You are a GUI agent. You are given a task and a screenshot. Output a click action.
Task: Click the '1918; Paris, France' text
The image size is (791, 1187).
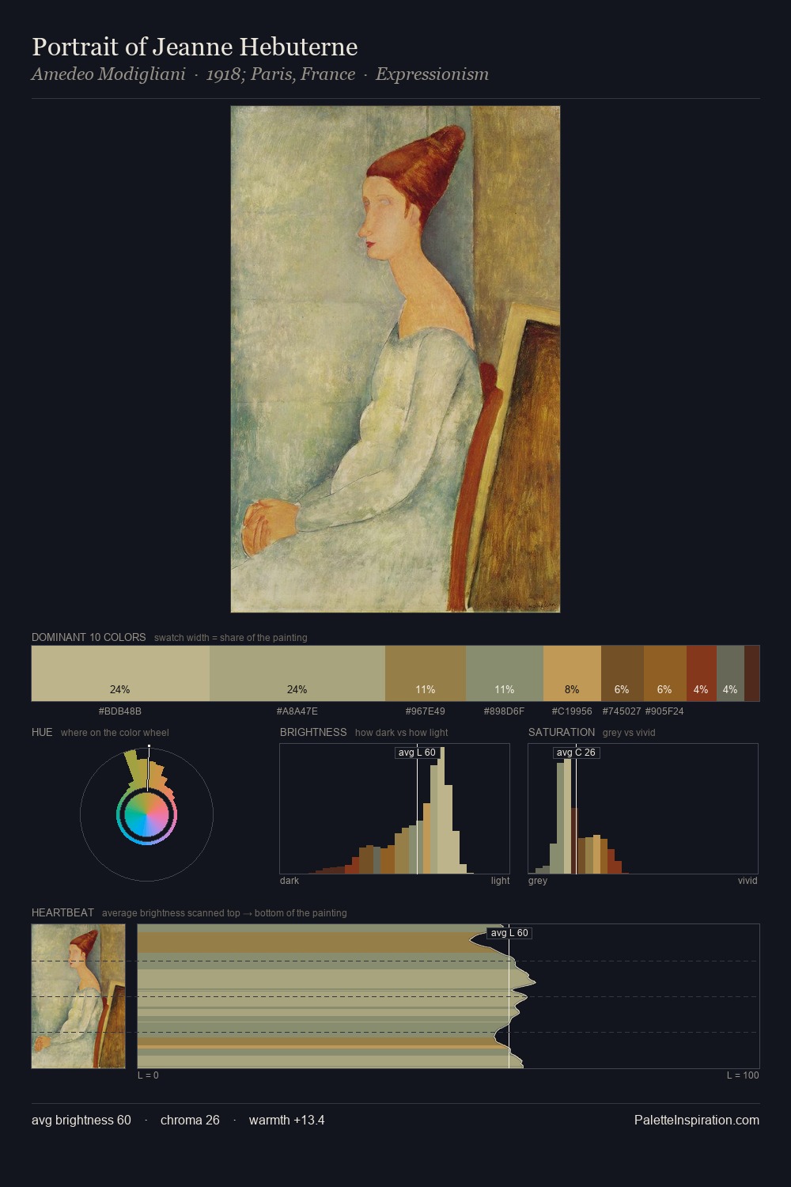(281, 74)
